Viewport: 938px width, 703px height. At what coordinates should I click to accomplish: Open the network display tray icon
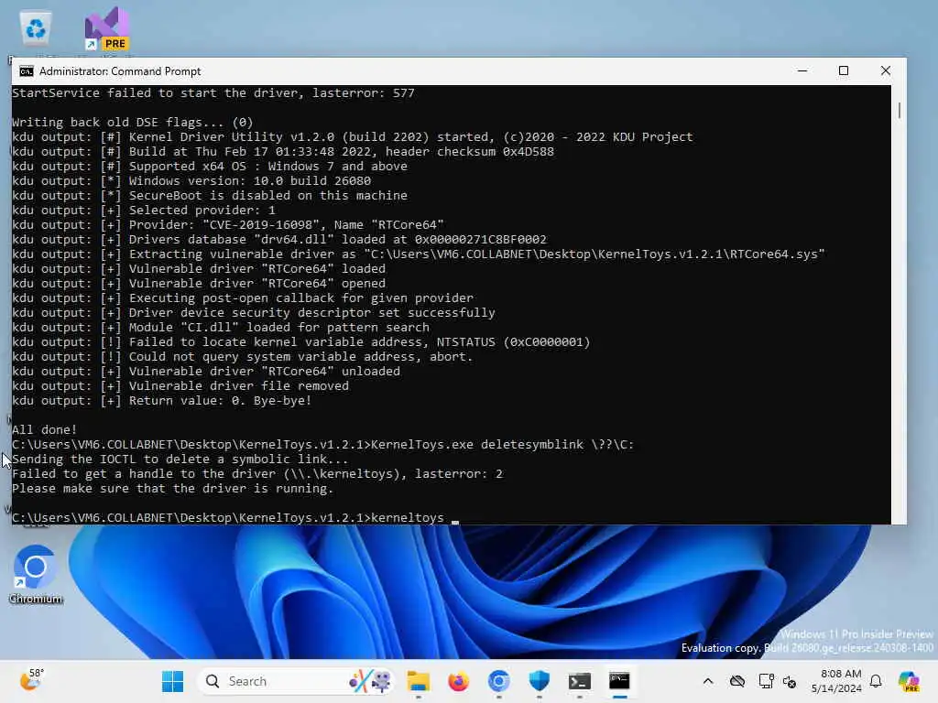tap(766, 681)
